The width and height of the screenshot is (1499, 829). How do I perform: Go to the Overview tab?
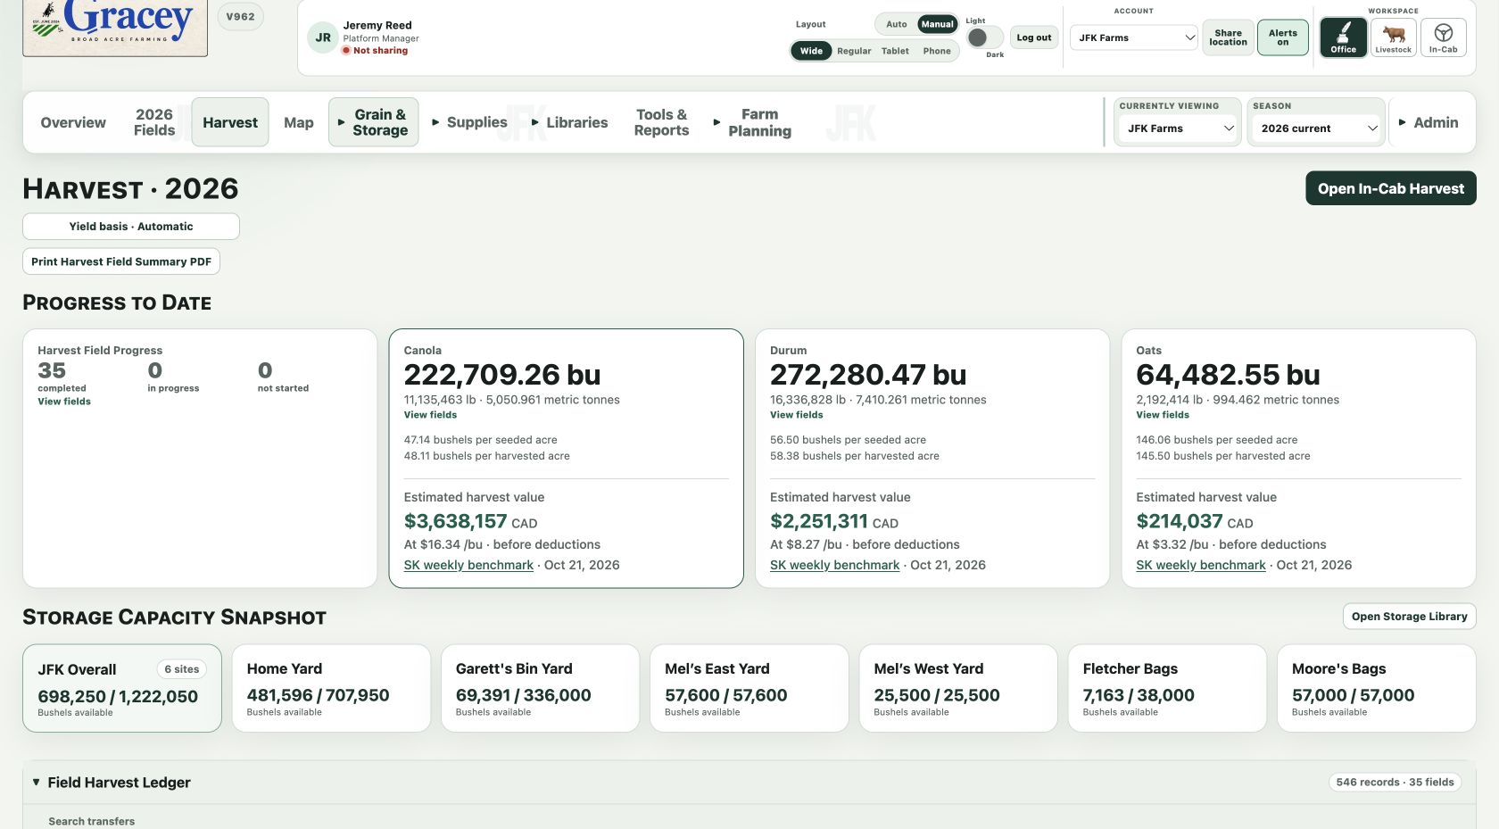pyautogui.click(x=73, y=122)
